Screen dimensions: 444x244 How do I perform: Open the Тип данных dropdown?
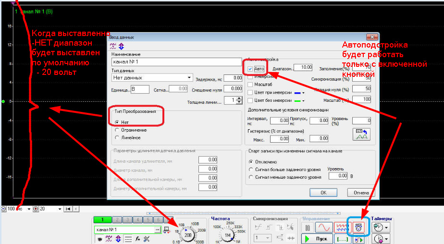click(x=152, y=77)
